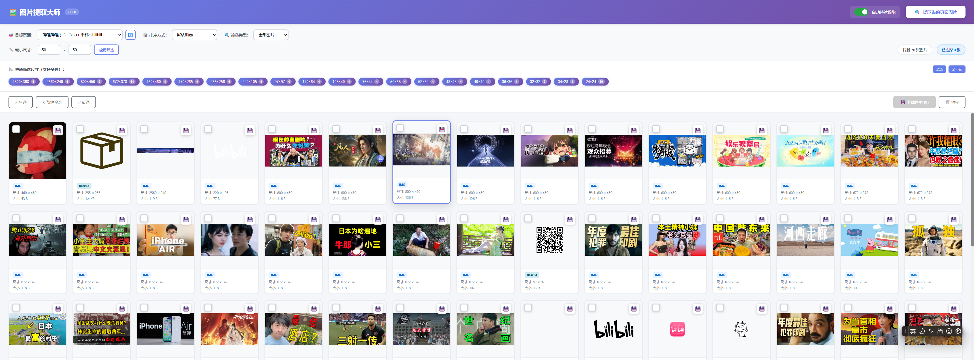This screenshot has width=974, height=360.
Task: Toggle the 自动持续提取 switch
Action: pyautogui.click(x=861, y=12)
